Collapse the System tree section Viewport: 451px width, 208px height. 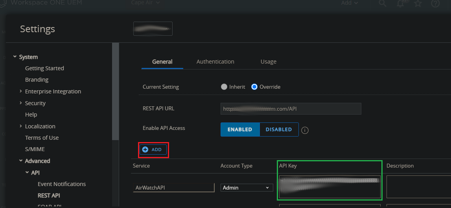coord(15,57)
